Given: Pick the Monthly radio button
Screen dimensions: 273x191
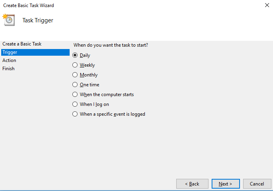Looking at the screenshot, I should [x=75, y=75].
